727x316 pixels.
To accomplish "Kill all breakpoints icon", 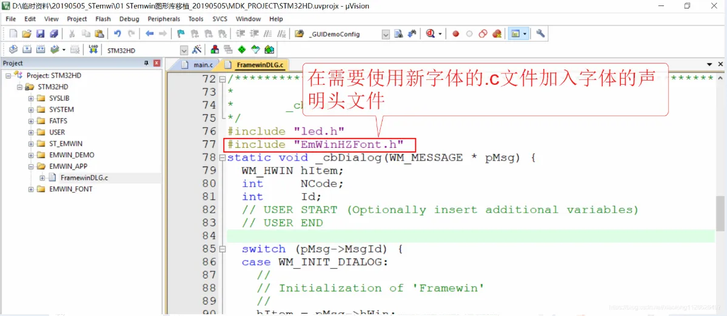I will coord(497,34).
